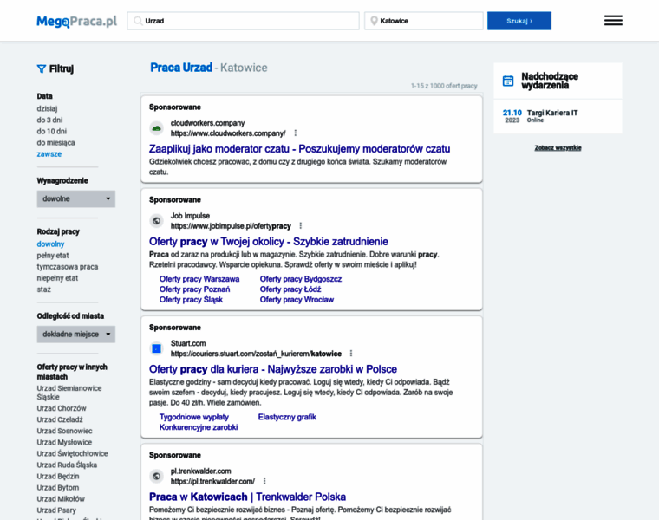Click the Praca Urzad - Katowice heading
Image resolution: width=659 pixels, height=520 pixels.
click(209, 68)
